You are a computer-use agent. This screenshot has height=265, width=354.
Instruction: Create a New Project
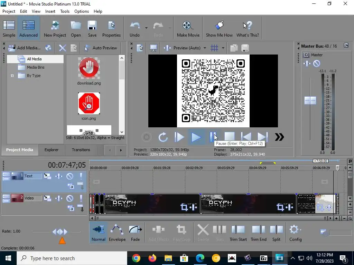pyautogui.click(x=55, y=29)
